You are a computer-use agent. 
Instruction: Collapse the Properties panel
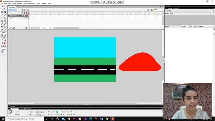tap(10, 109)
